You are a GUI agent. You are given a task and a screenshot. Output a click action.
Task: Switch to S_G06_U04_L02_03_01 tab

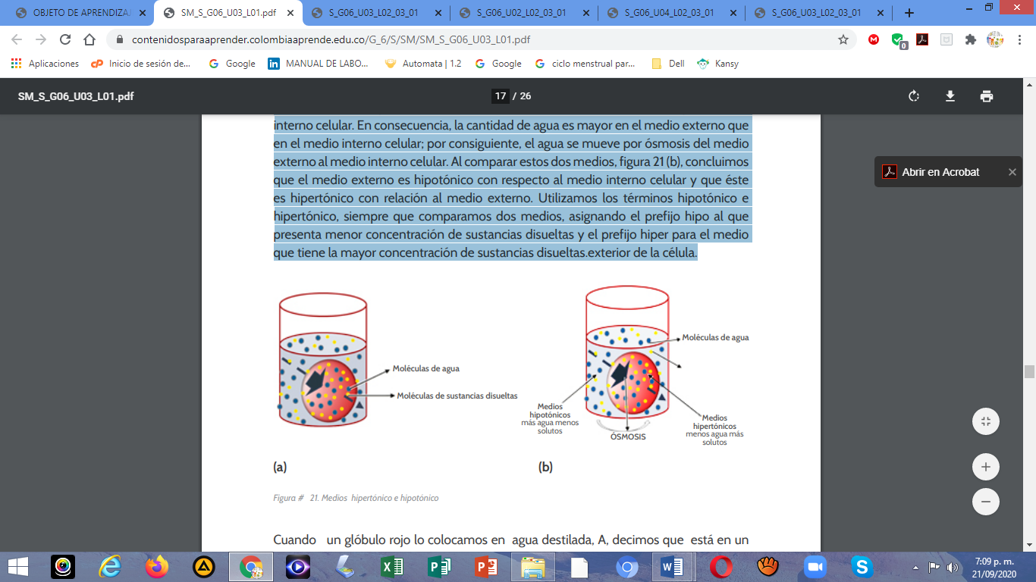pos(670,13)
